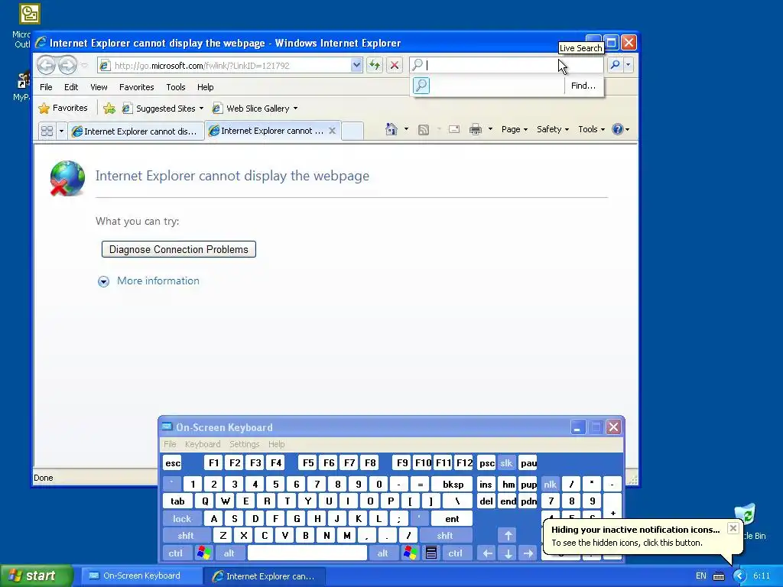
Task: Refresh the page using the green arrows icon
Action: click(x=375, y=65)
